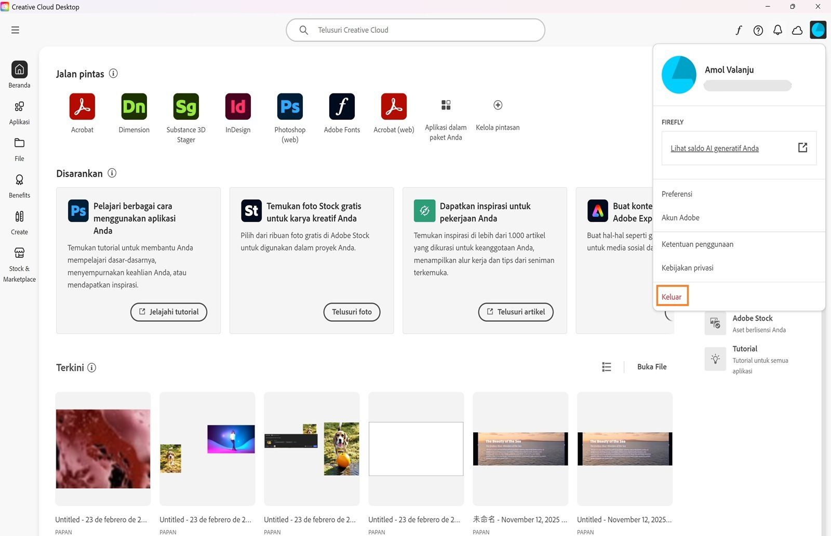The image size is (831, 536).
Task: Show info for Disarankan
Action: coord(112,173)
